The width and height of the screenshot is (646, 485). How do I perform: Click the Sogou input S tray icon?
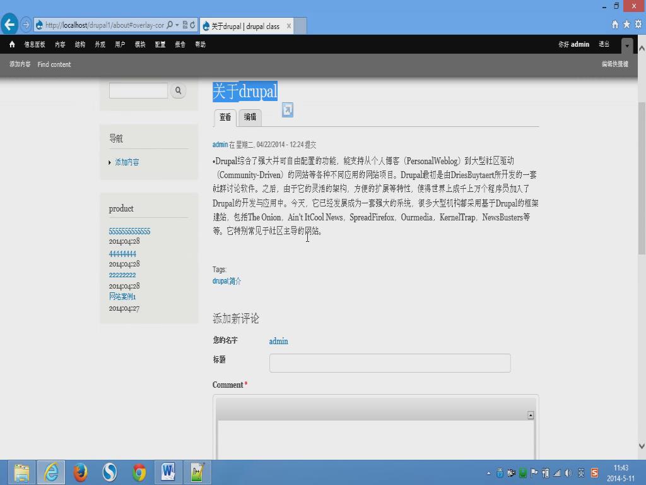(594, 473)
